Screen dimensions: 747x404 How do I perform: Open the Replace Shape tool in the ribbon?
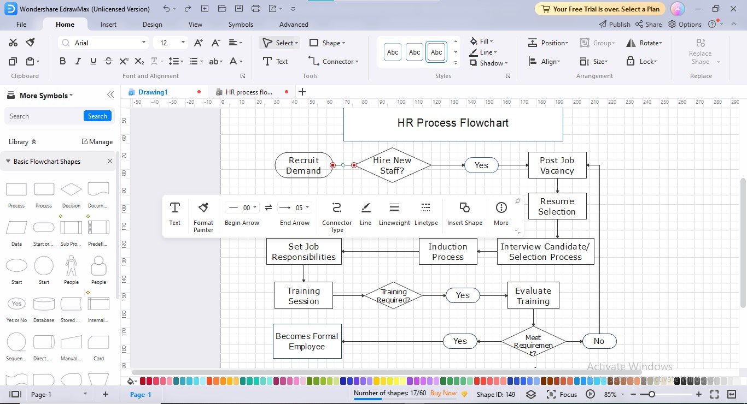coord(699,52)
